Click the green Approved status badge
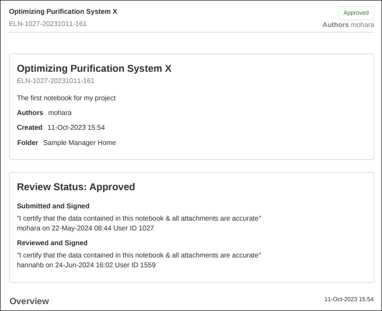Screen dimensions: 382x311 coord(356,13)
